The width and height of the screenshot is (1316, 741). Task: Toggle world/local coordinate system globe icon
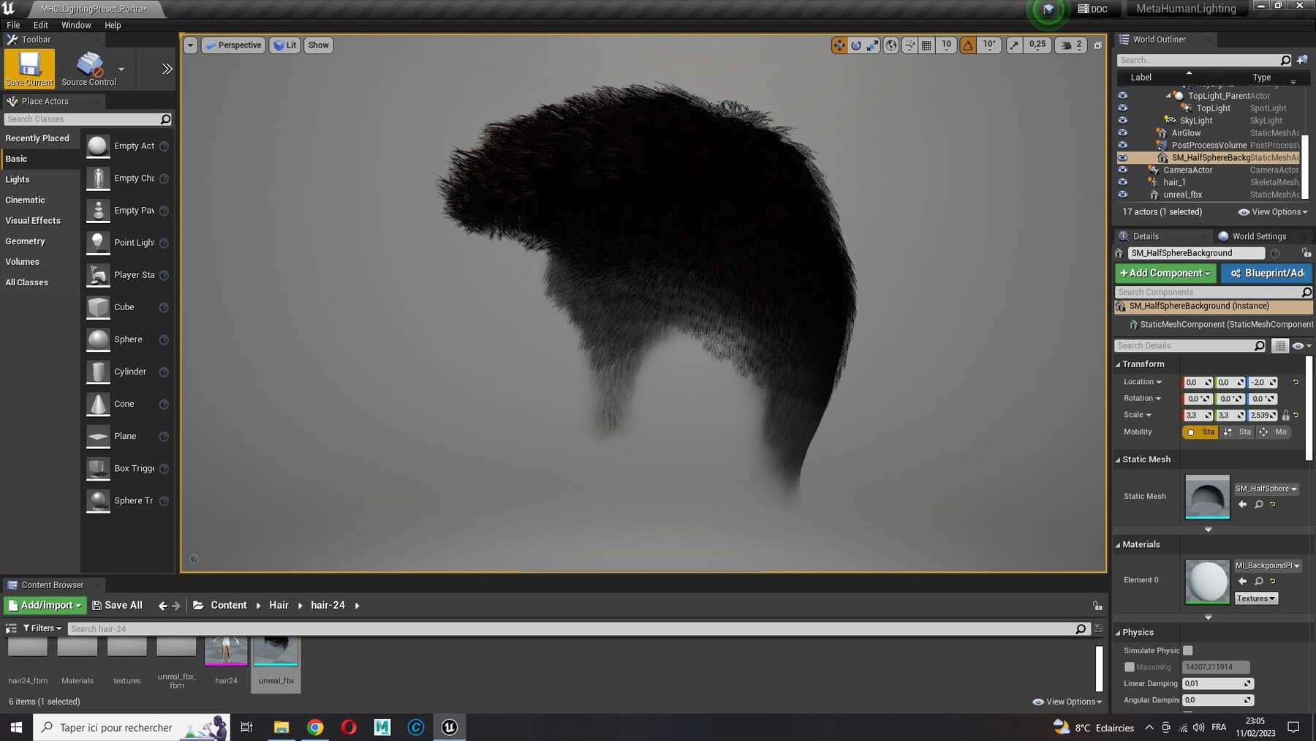[x=891, y=45]
